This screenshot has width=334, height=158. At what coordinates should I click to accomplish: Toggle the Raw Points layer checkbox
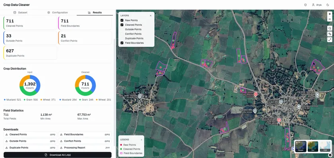(122, 20)
